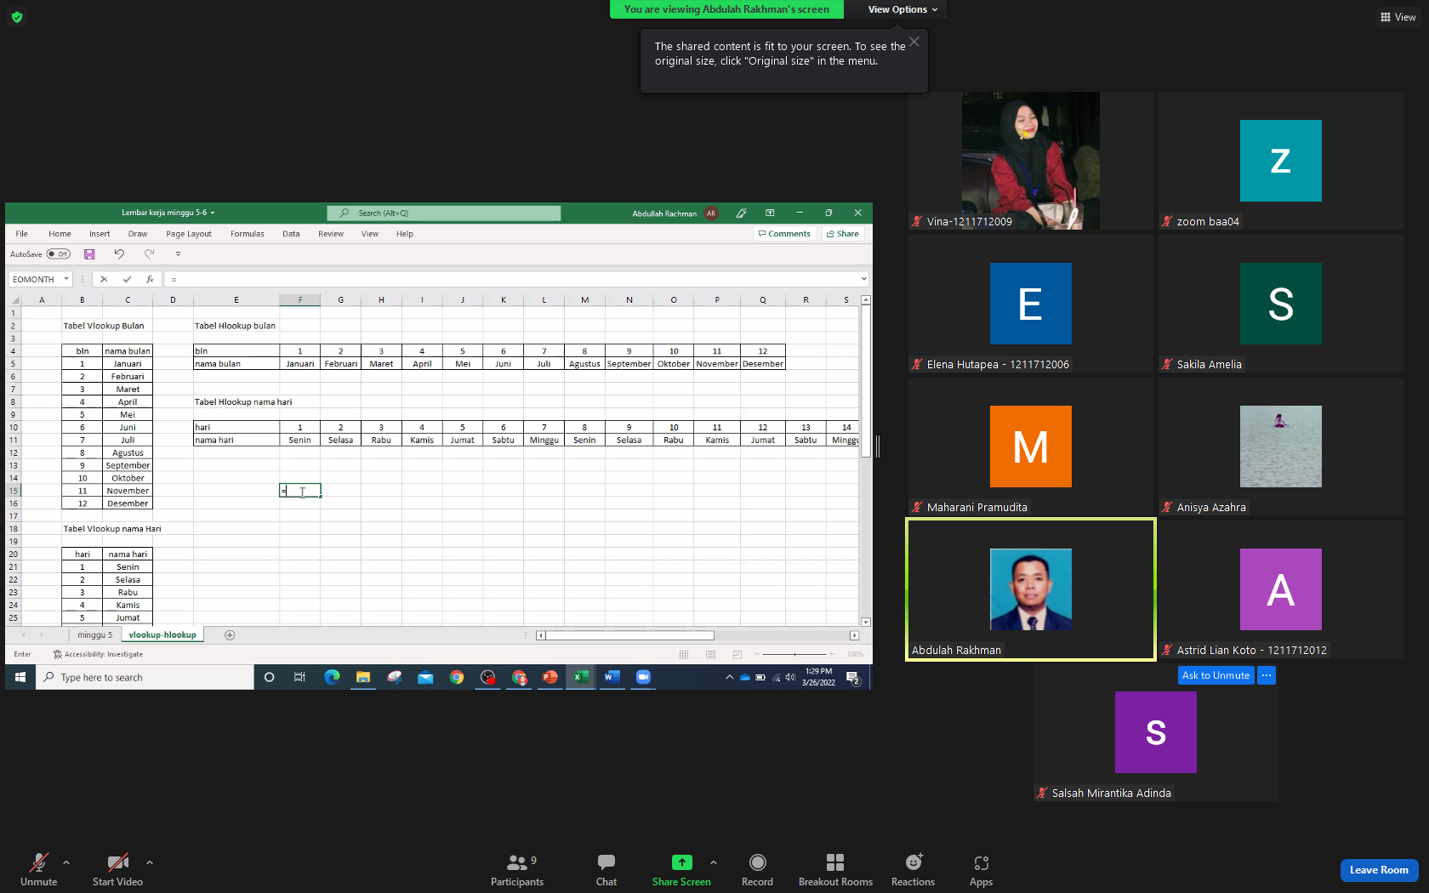1429x893 pixels.
Task: Click Accessibility: Investigate in status bar
Action: pos(98,655)
